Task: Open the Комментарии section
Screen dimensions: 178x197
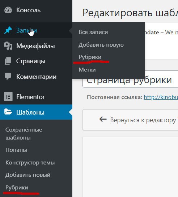Action: pyautogui.click(x=36, y=77)
